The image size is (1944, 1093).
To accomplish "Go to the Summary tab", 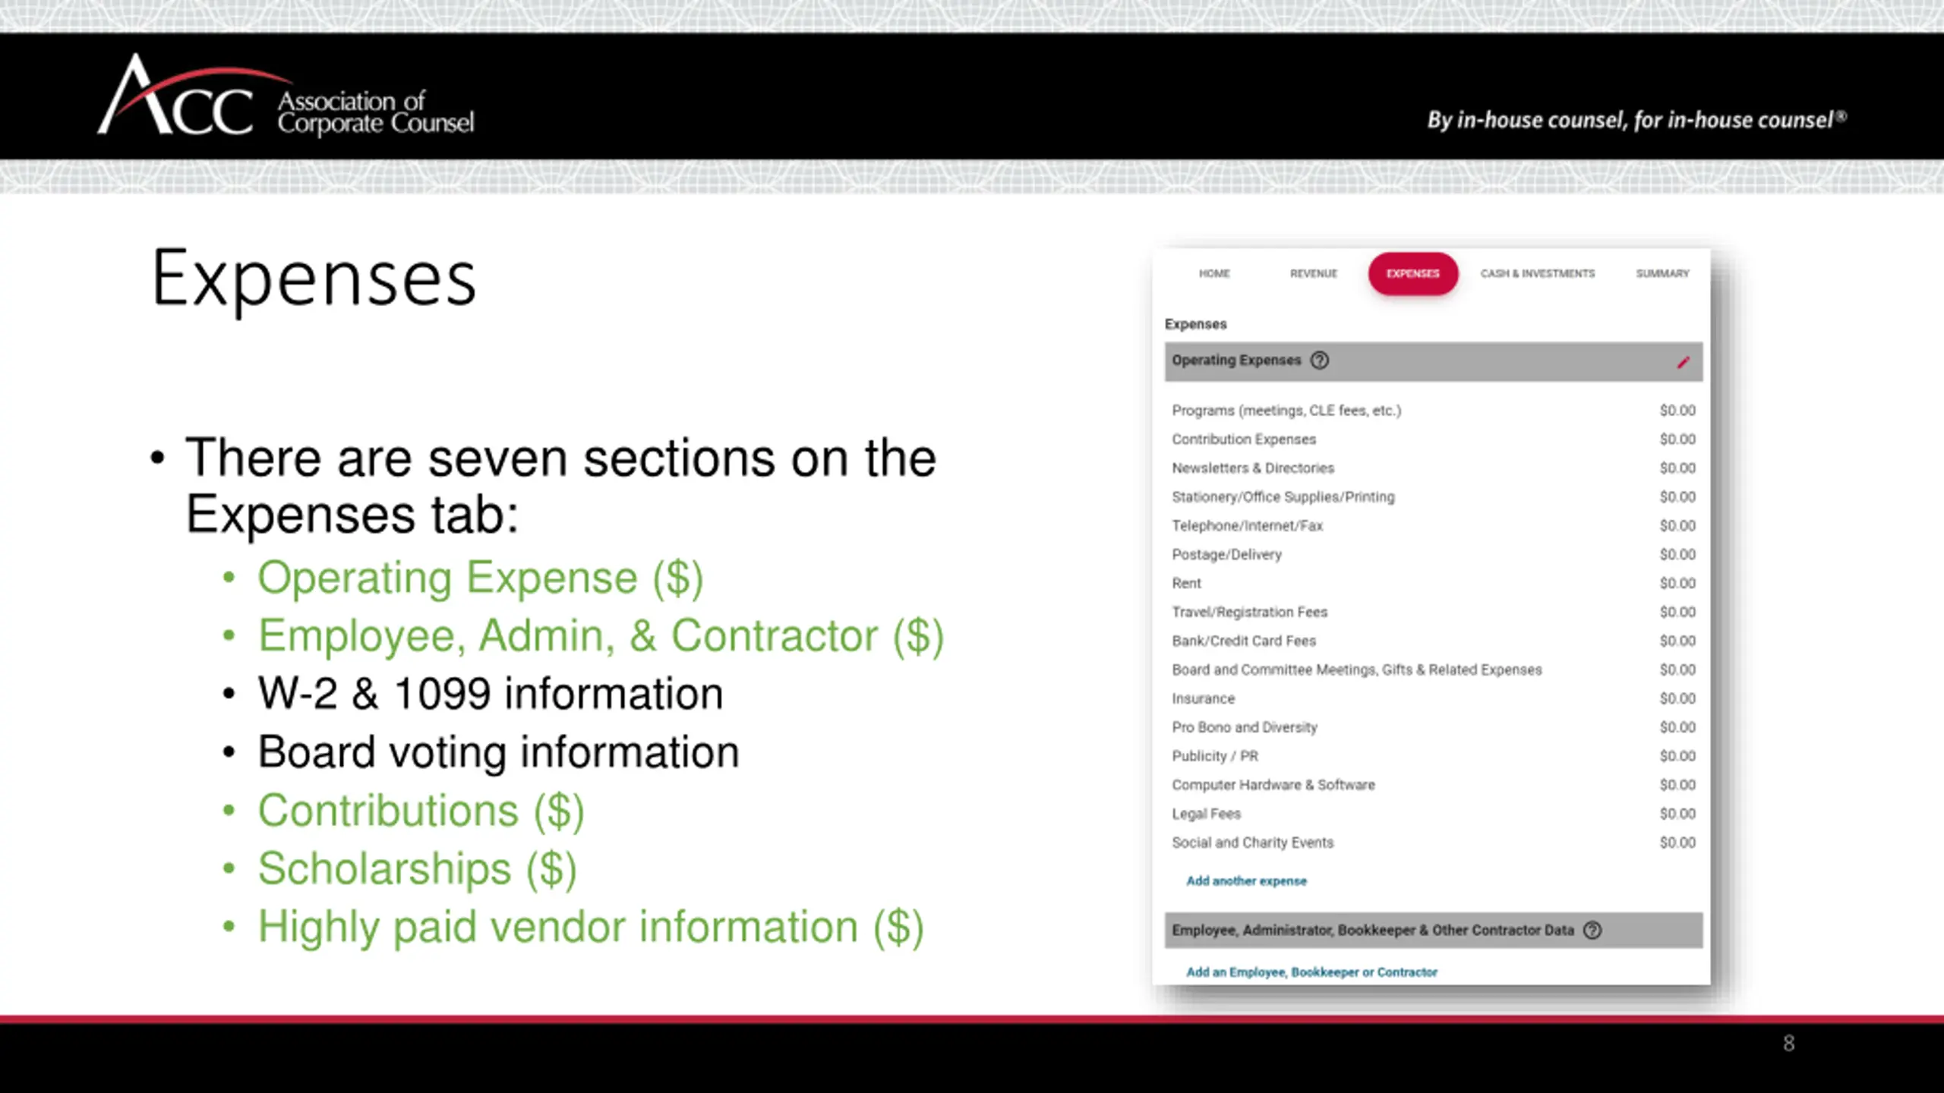I will 1662,273.
